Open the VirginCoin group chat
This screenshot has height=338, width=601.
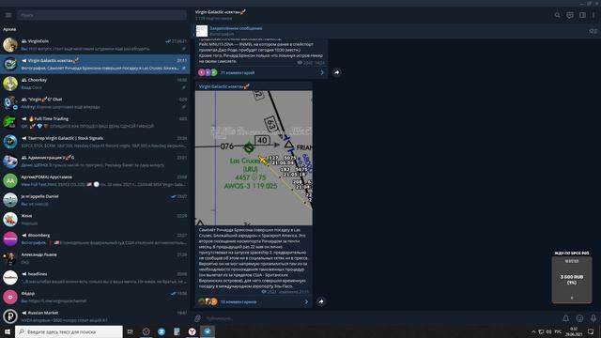pos(95,45)
